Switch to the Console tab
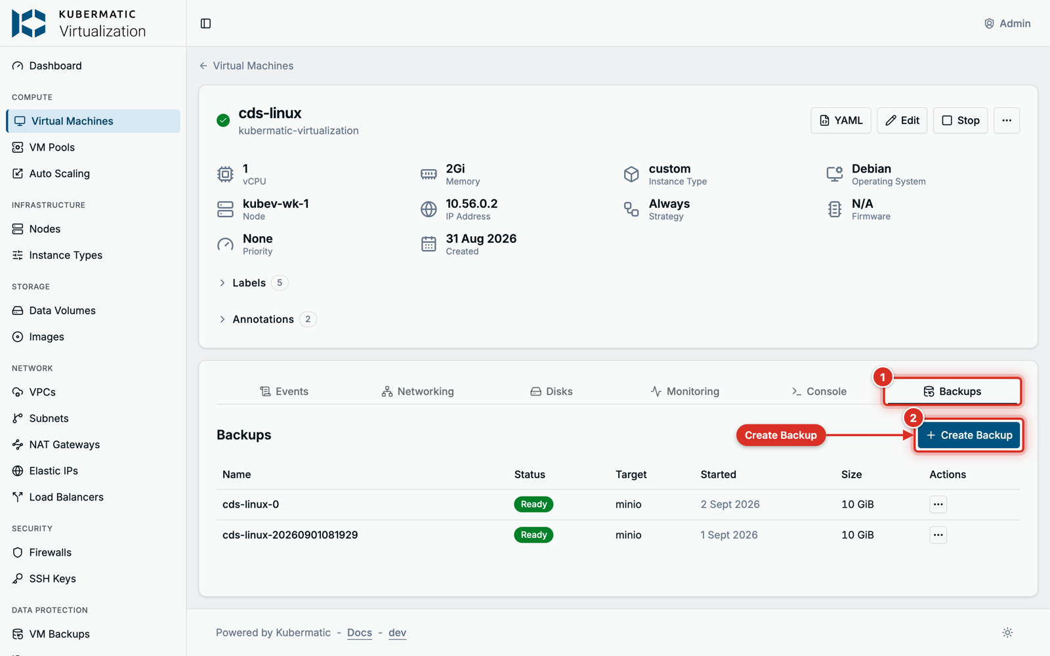The image size is (1050, 656). (820, 392)
